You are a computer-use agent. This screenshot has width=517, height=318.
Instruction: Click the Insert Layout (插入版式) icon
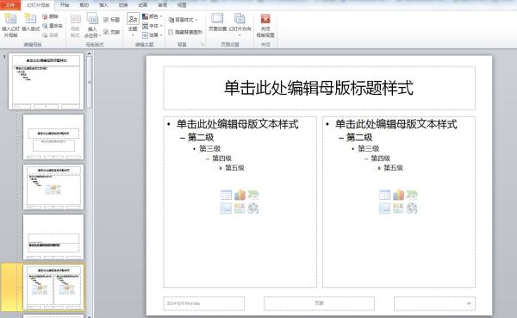[x=30, y=19]
